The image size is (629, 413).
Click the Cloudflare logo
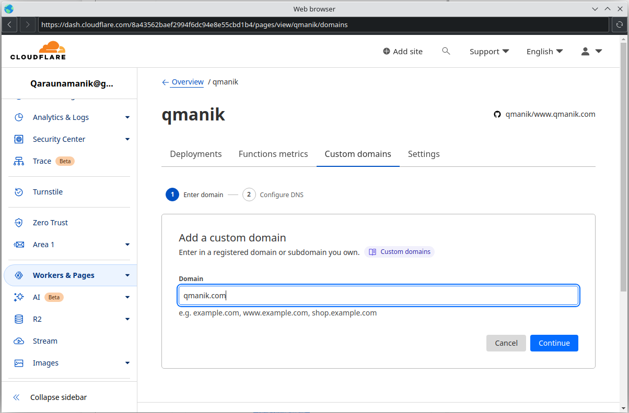pyautogui.click(x=38, y=51)
